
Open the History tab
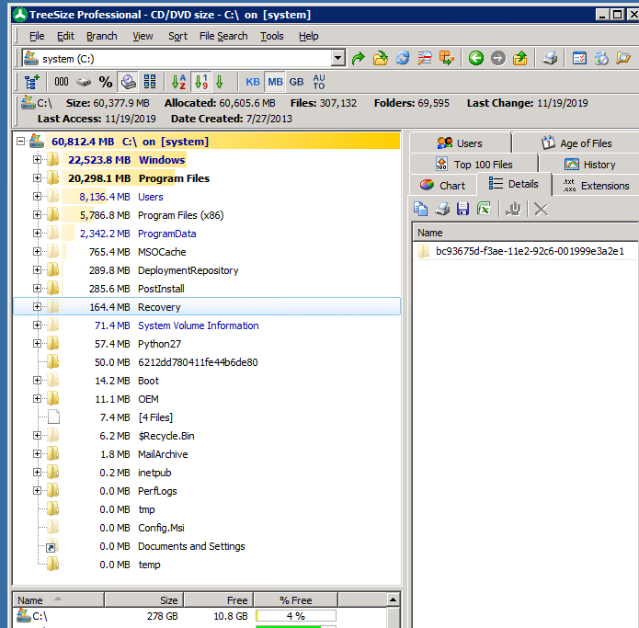point(589,165)
